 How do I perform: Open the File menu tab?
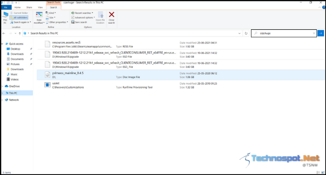pyautogui.click(x=6, y=7)
